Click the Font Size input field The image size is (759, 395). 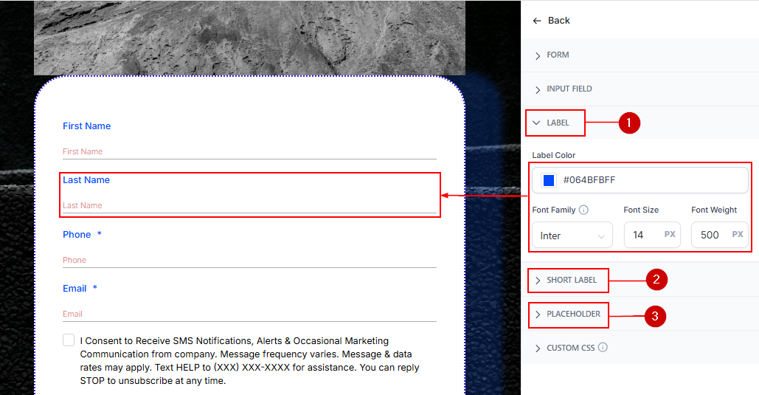coord(642,235)
